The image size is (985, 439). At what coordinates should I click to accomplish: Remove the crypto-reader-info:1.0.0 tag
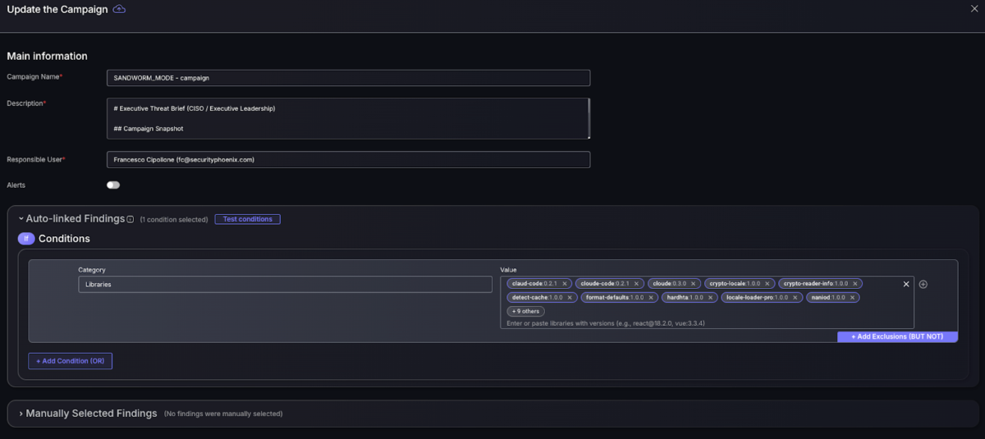tap(855, 284)
